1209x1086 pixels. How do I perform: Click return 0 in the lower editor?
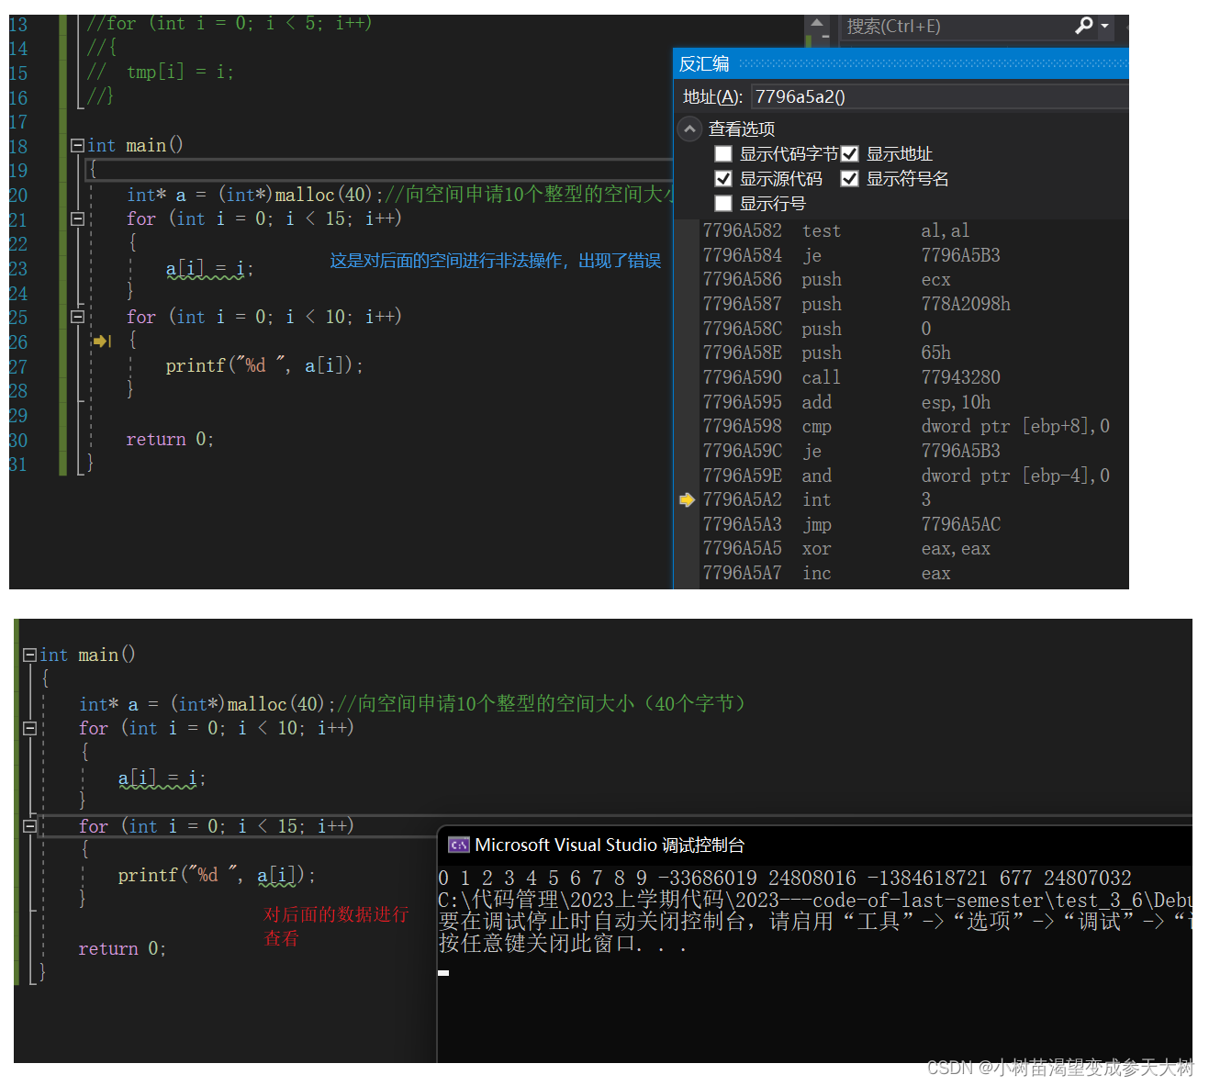tap(122, 948)
